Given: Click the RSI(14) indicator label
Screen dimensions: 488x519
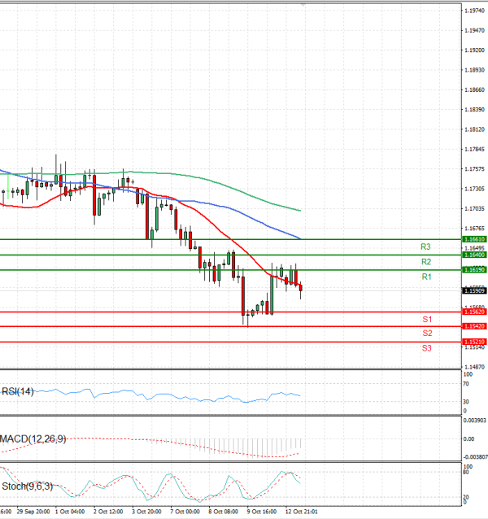Looking at the screenshot, I should point(18,391).
